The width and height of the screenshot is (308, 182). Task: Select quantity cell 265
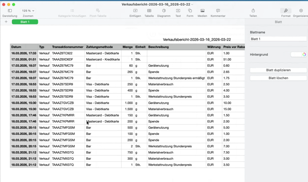coord(128,72)
